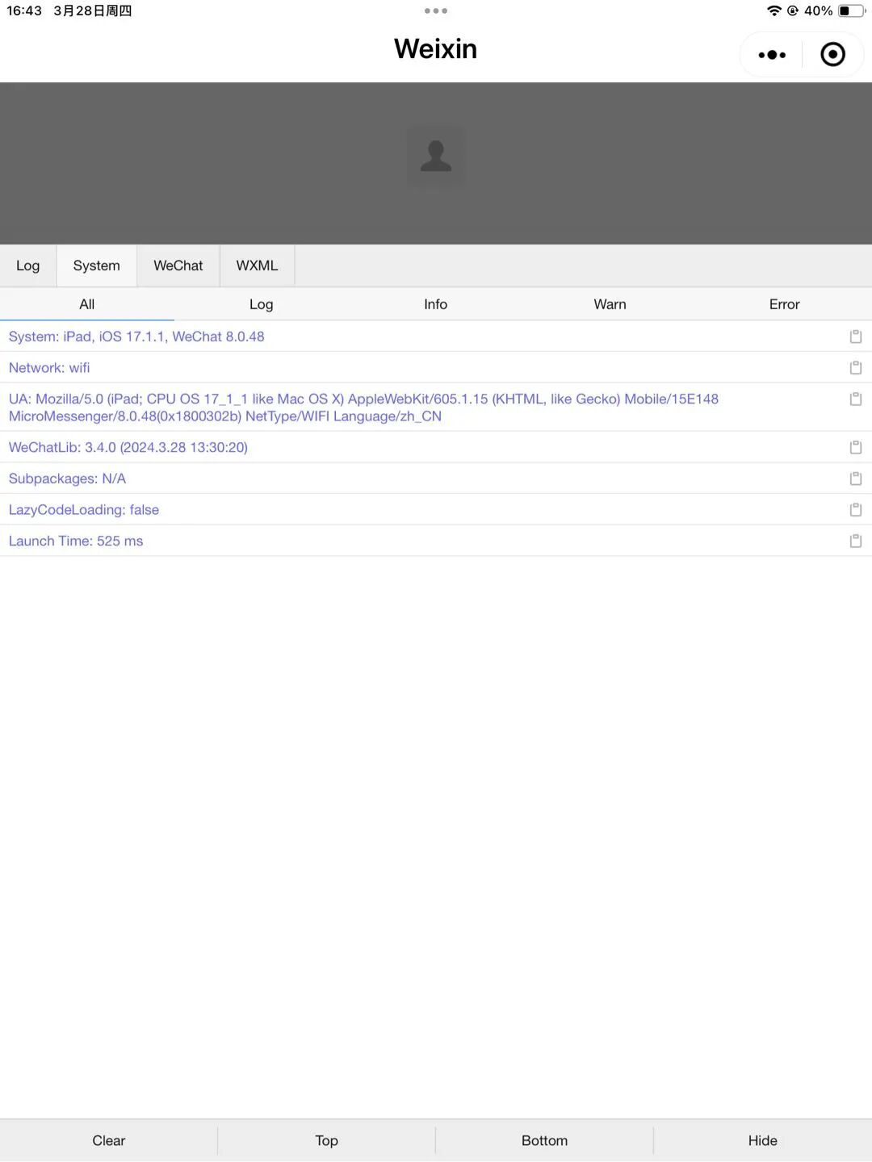
Task: Select the Log level filter tab
Action: coord(262,304)
